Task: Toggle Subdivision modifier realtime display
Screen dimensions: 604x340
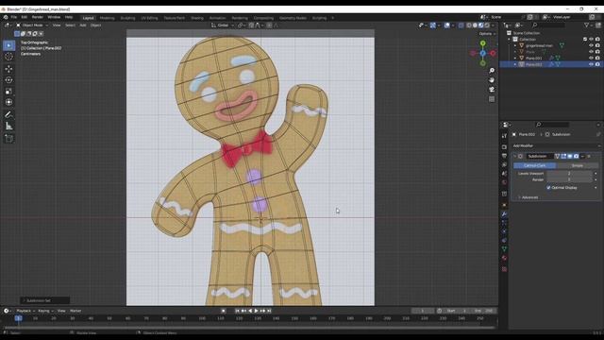Action: [570, 156]
